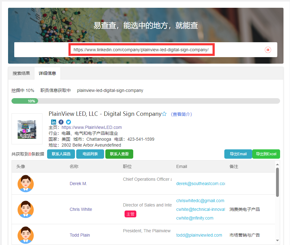This screenshot has height=245, width=290.
Task: Click email cwhite@nfinity.com
Action: [195, 218]
